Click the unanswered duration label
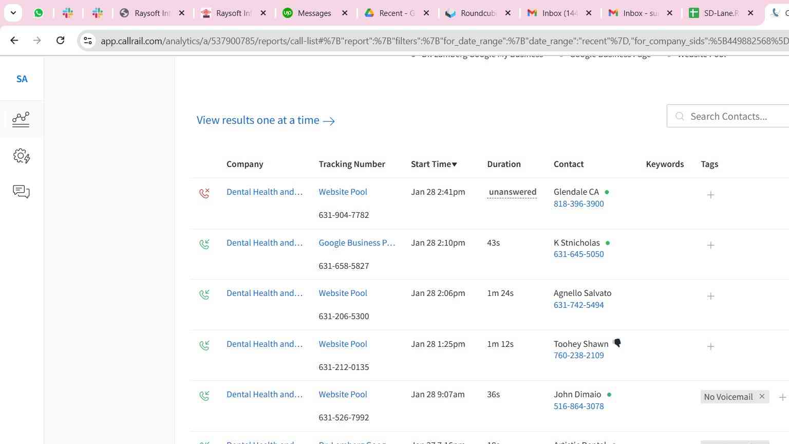 (512, 192)
